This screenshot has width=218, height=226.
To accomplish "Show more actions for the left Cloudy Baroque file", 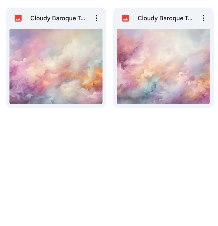I will pyautogui.click(x=97, y=18).
